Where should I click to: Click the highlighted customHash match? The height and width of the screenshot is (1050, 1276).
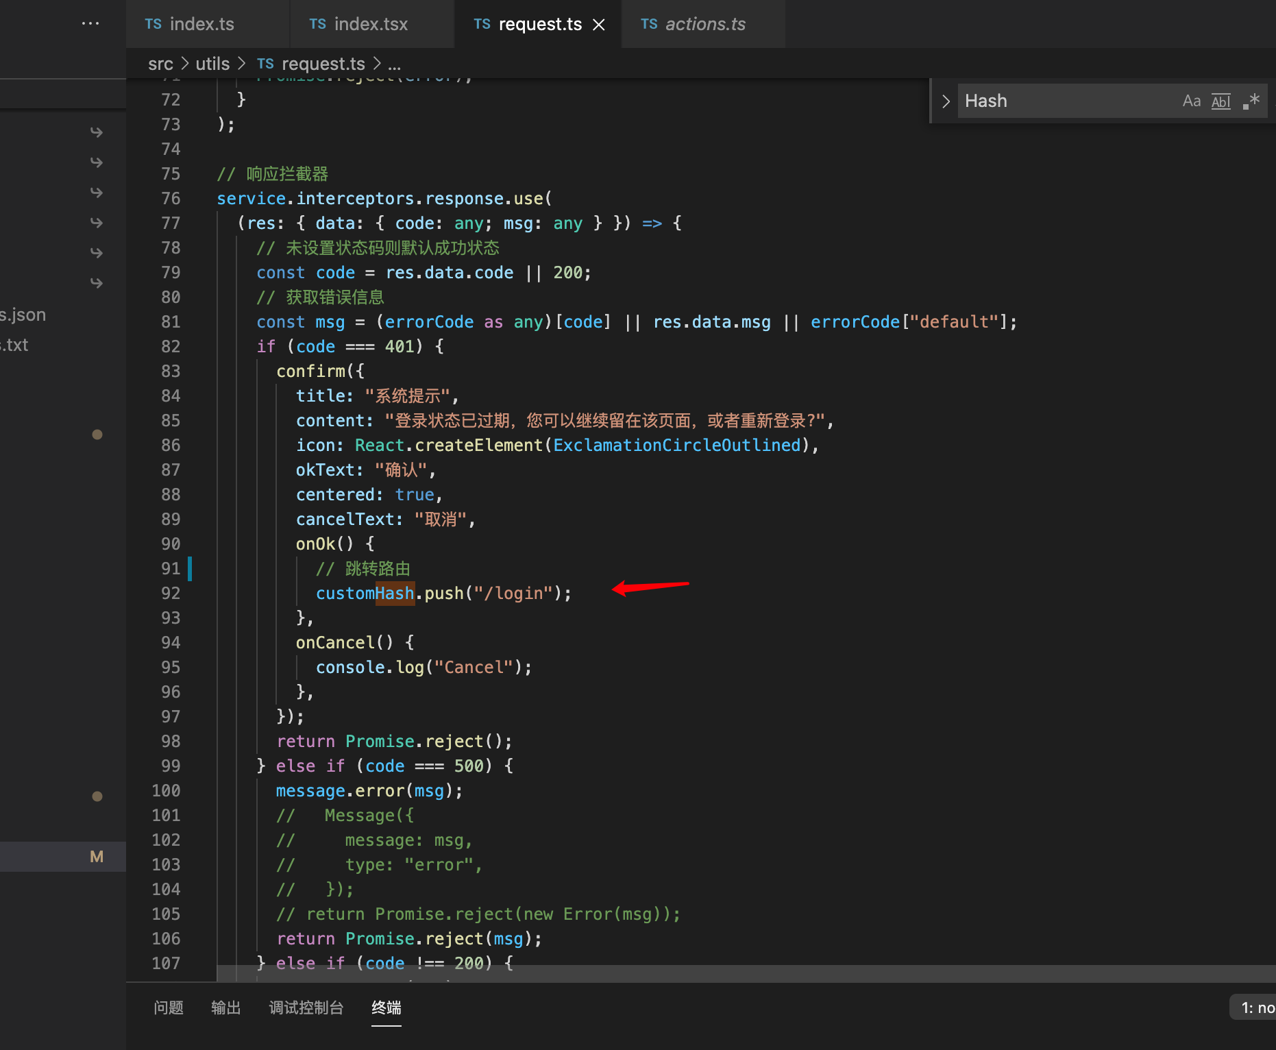(x=365, y=594)
